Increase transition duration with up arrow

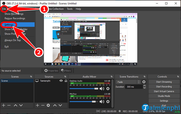tap(145, 86)
